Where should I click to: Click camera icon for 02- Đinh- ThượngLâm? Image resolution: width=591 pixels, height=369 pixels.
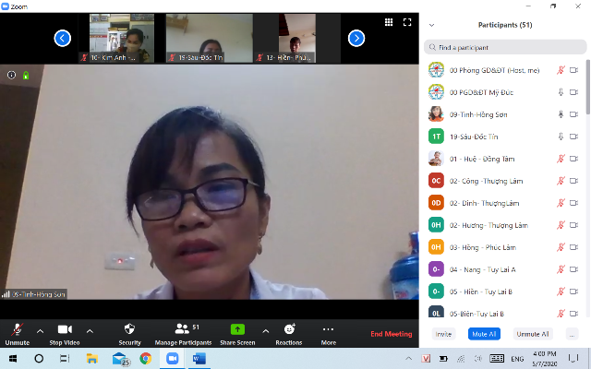click(573, 203)
